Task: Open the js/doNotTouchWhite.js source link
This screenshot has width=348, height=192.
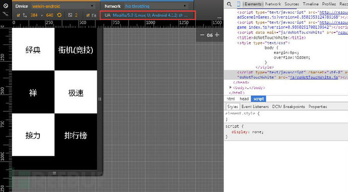Action: click(x=314, y=77)
